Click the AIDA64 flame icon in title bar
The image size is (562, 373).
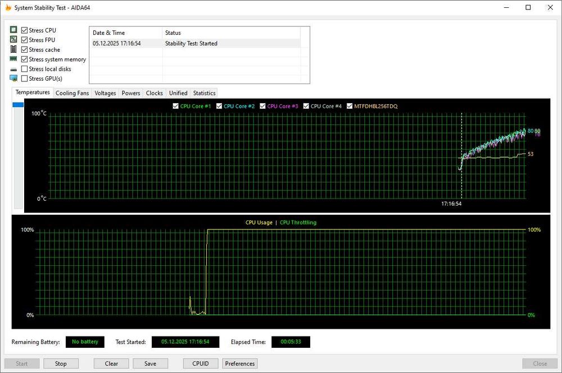pyautogui.click(x=8, y=7)
